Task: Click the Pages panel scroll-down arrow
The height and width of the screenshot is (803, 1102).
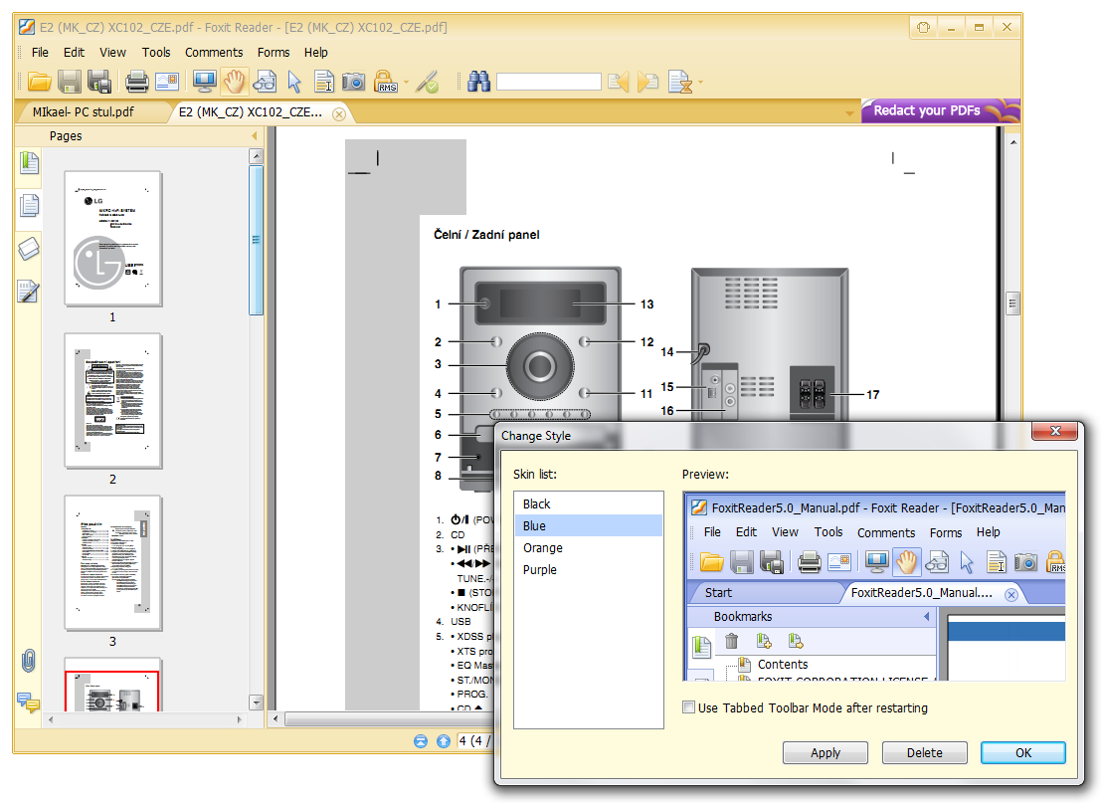Action: [256, 703]
